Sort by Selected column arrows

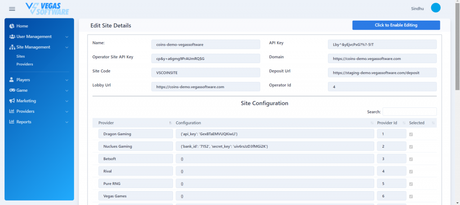point(433,123)
